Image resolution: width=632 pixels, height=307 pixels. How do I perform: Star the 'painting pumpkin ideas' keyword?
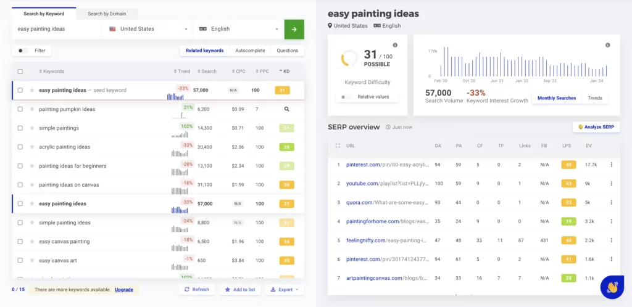click(x=32, y=109)
